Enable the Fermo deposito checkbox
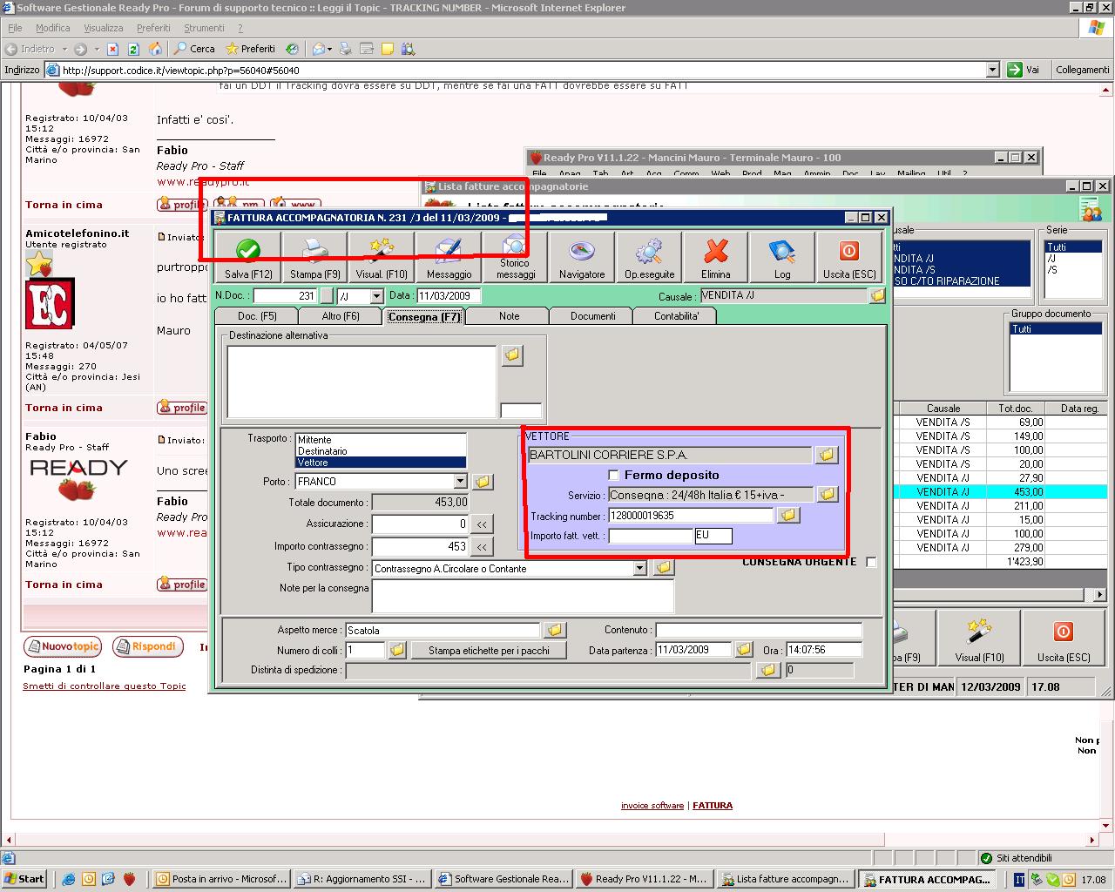Viewport: 1115px width, 892px height. pyautogui.click(x=614, y=476)
